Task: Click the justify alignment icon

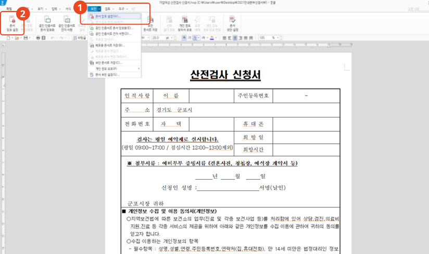Action: 224,37
